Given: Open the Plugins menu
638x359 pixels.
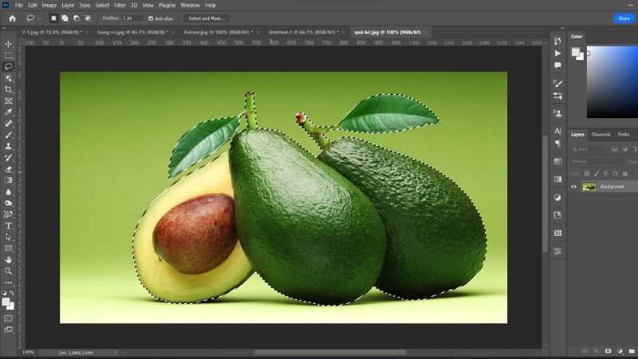Looking at the screenshot, I should (167, 6).
